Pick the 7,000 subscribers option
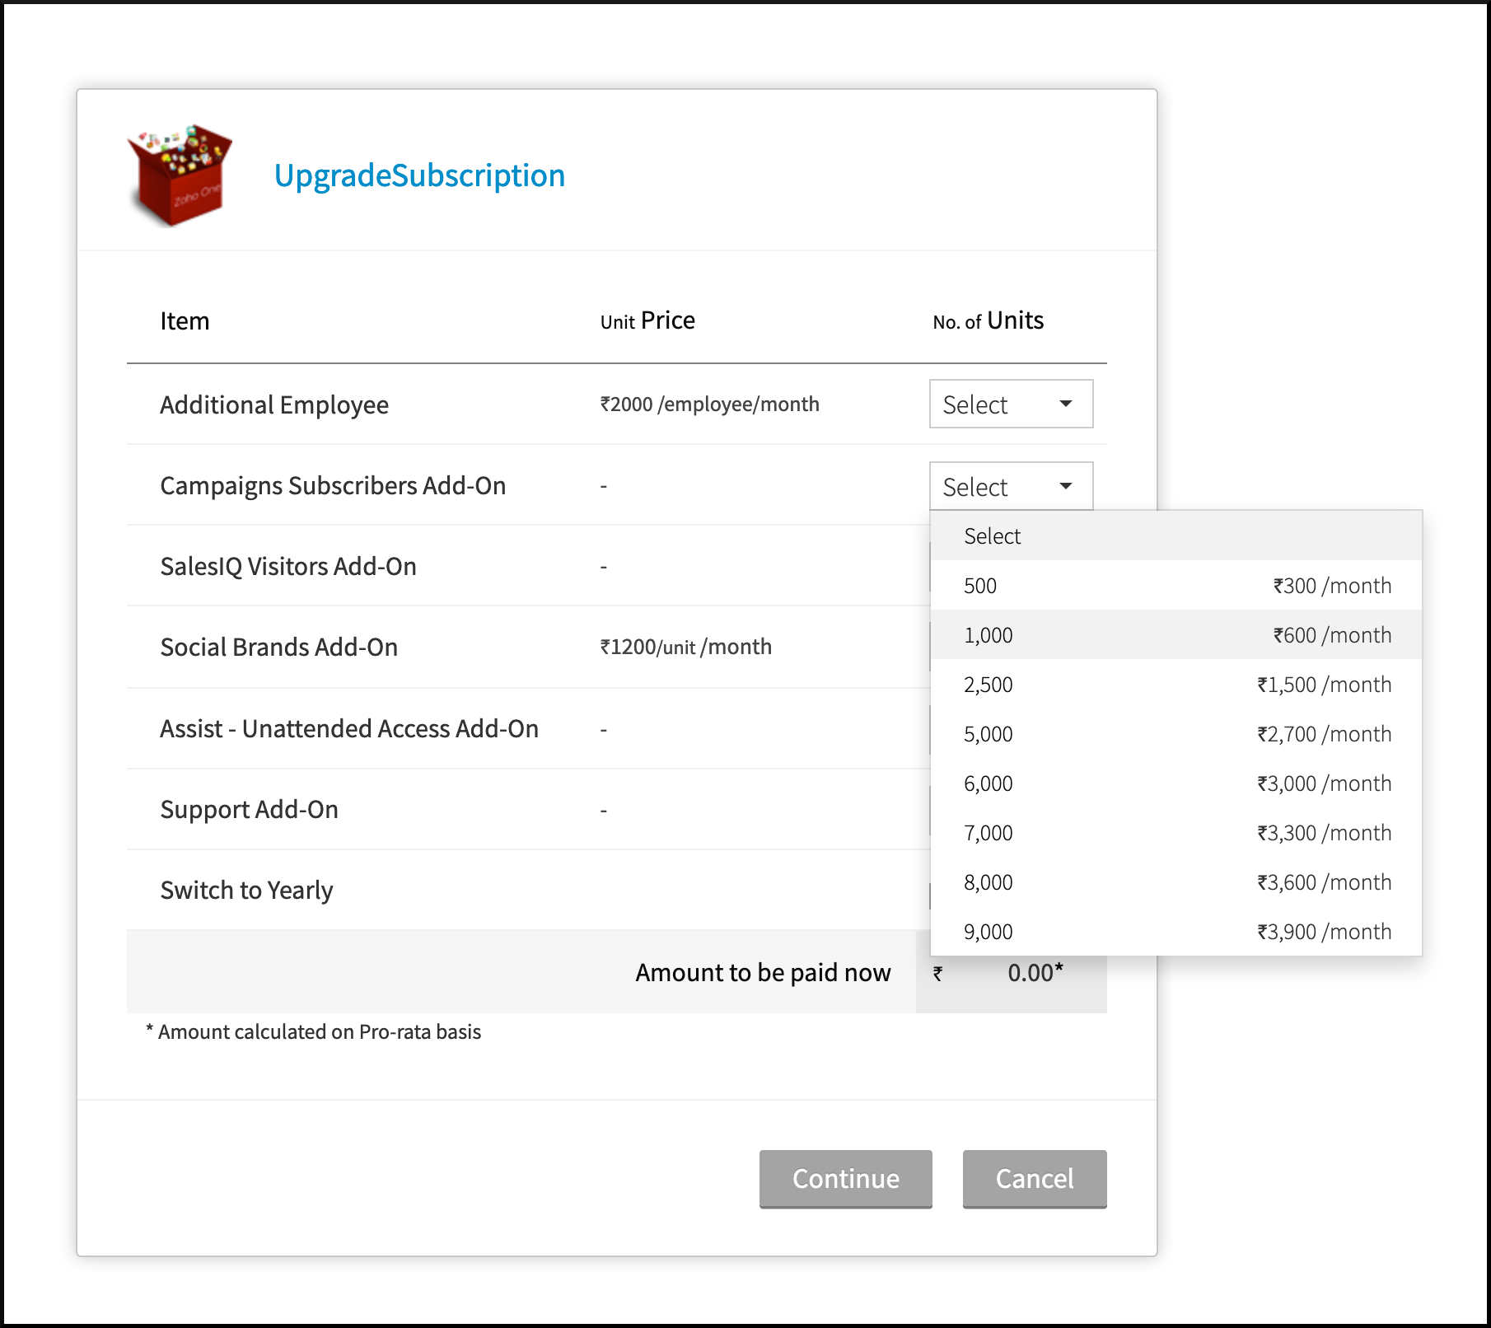Image resolution: width=1491 pixels, height=1328 pixels. tap(1176, 832)
